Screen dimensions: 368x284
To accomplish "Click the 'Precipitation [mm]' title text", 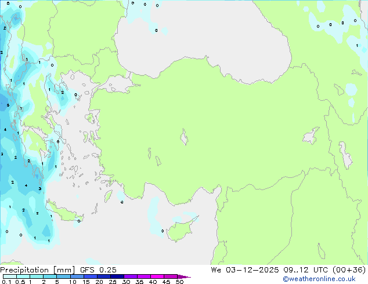I will (x=38, y=270).
